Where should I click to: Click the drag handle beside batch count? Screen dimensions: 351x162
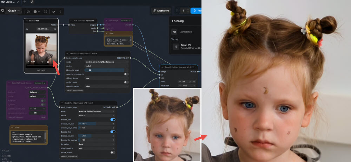tap(177, 10)
